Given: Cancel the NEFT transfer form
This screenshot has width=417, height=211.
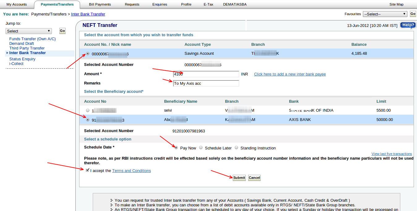Looking at the screenshot, I should [254, 178].
